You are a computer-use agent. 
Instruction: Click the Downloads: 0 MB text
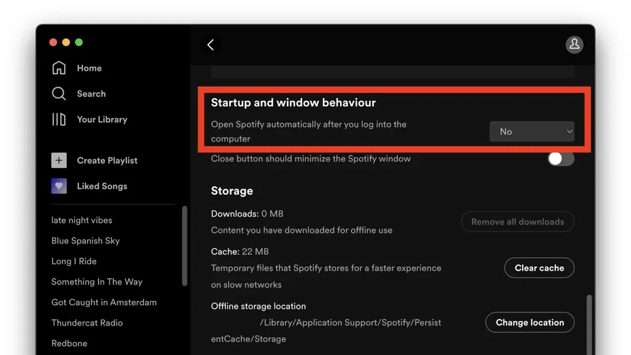tap(247, 214)
